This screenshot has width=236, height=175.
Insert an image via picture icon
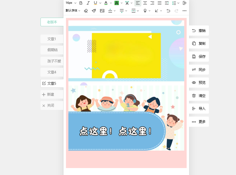(102, 11)
